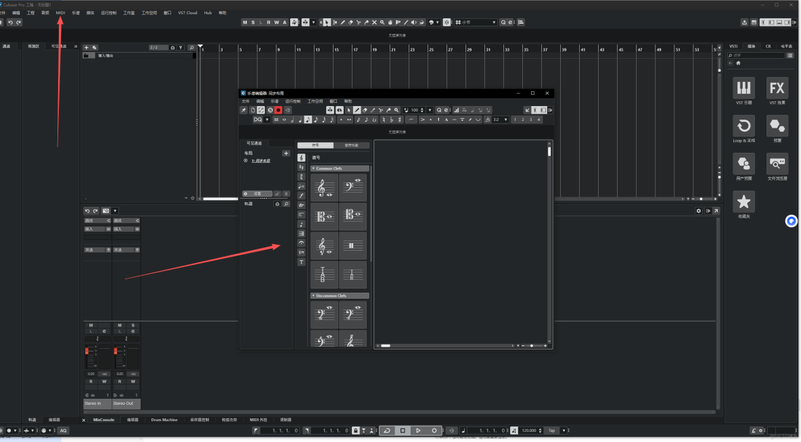Image resolution: width=801 pixels, height=442 pixels.
Task: Select the bass clef symbol in Common Clefs
Action: (352, 189)
